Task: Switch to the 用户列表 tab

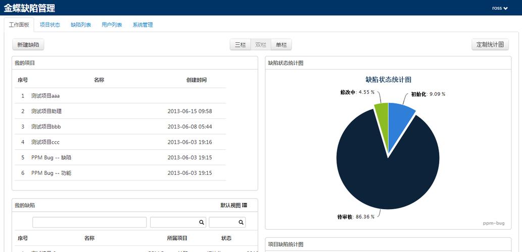Action: [x=112, y=25]
